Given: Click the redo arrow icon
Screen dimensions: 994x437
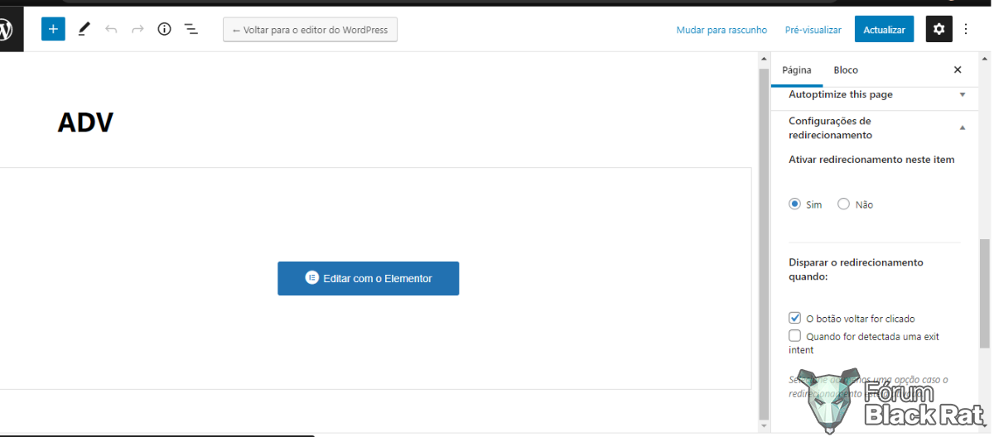Looking at the screenshot, I should (x=138, y=29).
